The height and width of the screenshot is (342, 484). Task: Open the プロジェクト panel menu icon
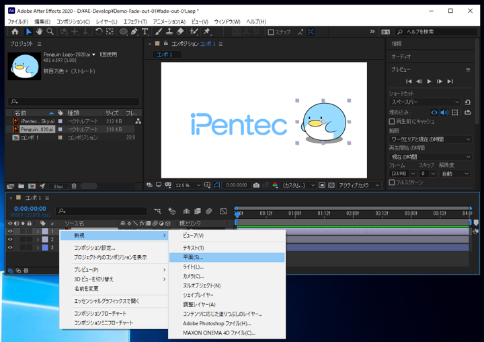pos(39,44)
